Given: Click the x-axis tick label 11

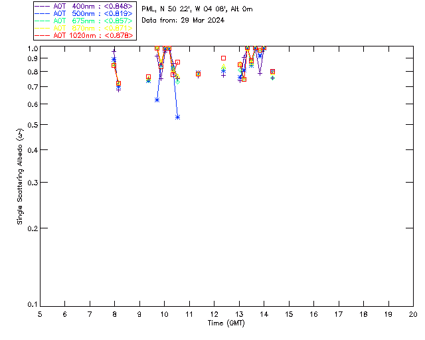Looking at the screenshot, I should click(x=189, y=314).
